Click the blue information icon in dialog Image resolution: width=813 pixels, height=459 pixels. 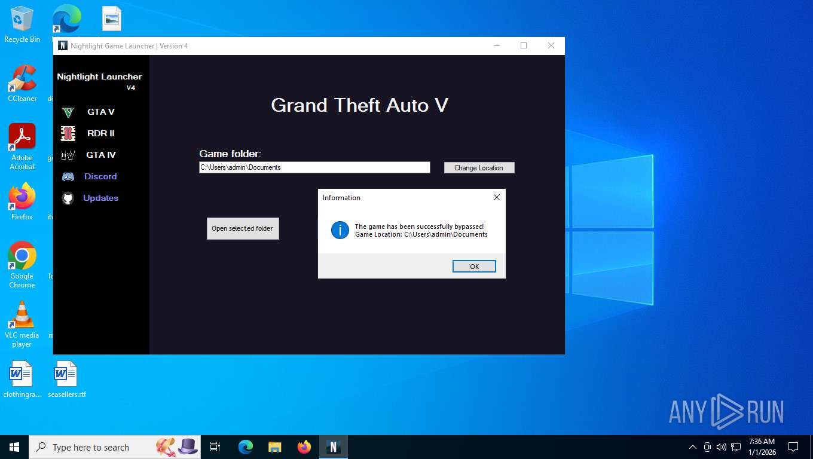click(340, 229)
